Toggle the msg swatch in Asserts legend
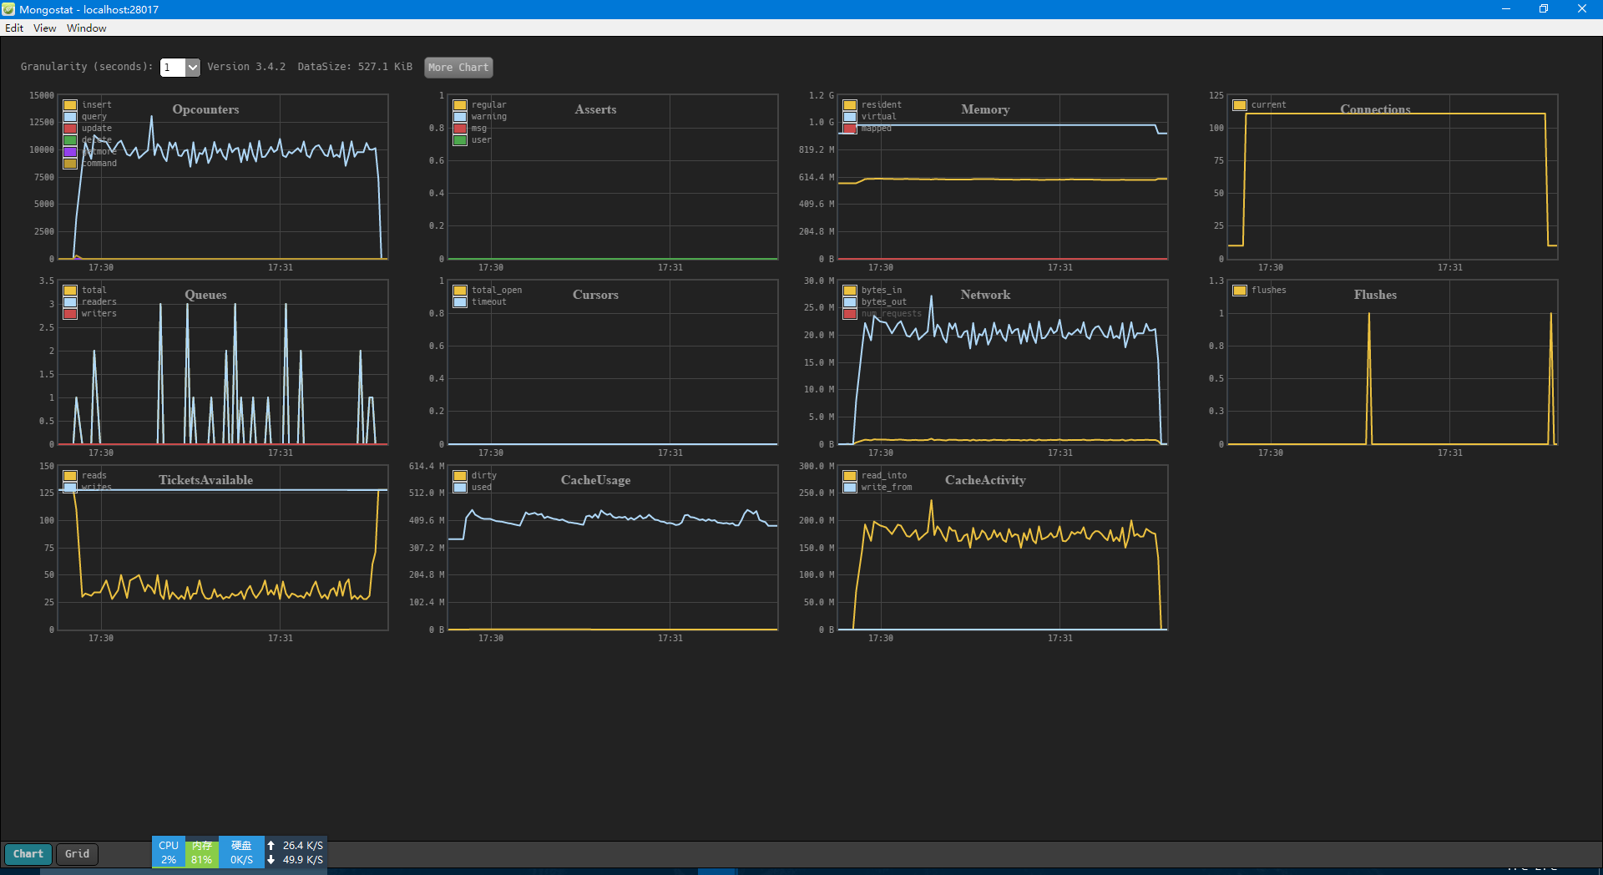Image resolution: width=1603 pixels, height=875 pixels. click(460, 129)
